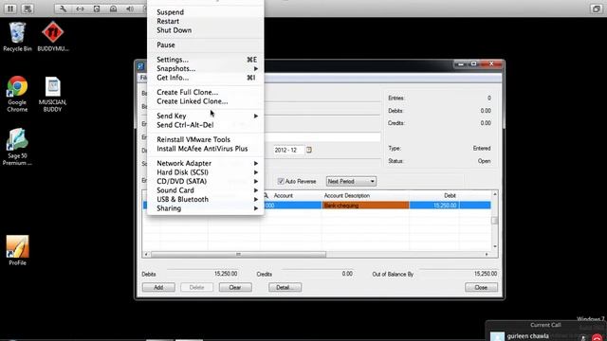Click the snapshot icon next to pause
Screen dimensions: 607x341
pos(28,9)
